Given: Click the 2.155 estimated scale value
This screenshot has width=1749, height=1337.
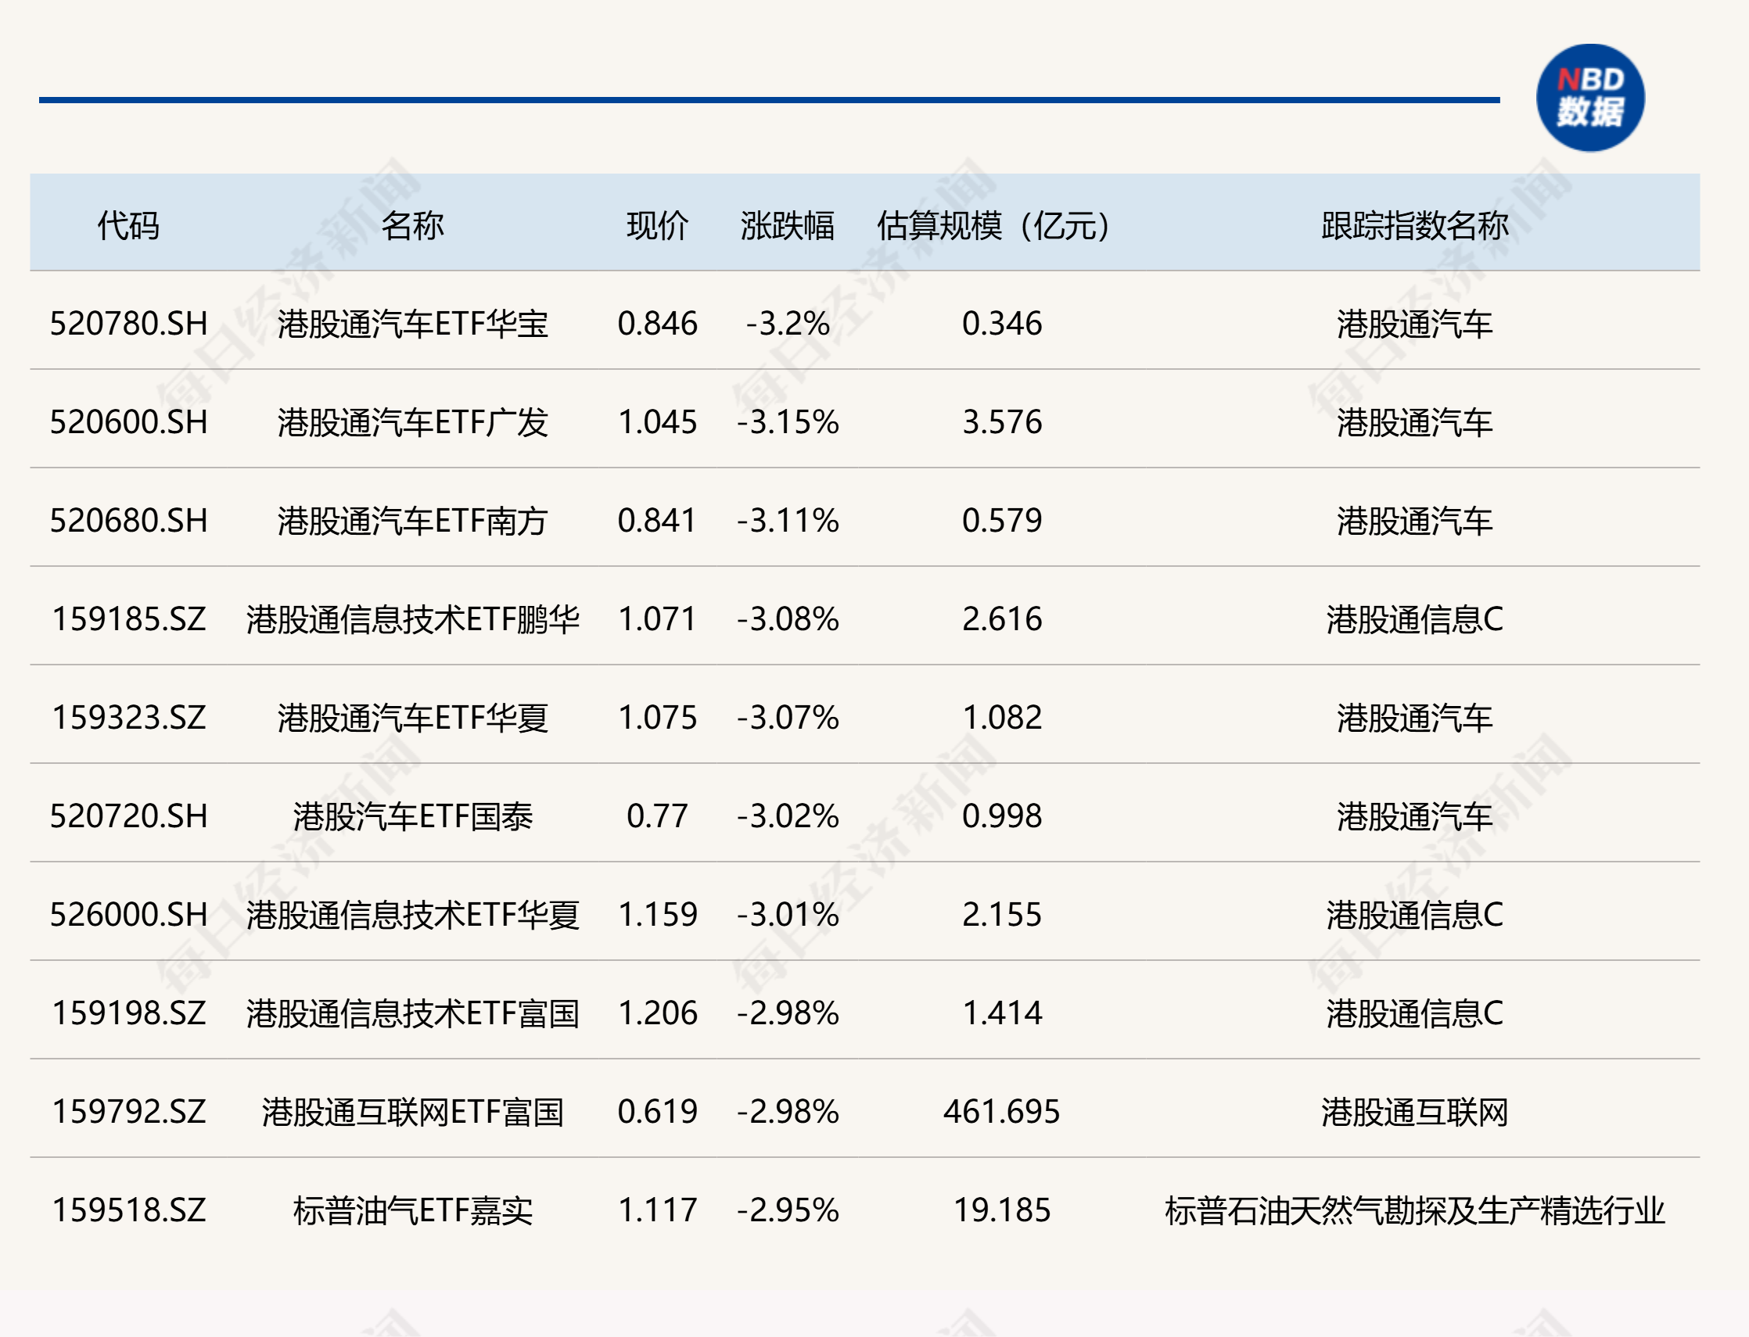Looking at the screenshot, I should click(x=1001, y=916).
